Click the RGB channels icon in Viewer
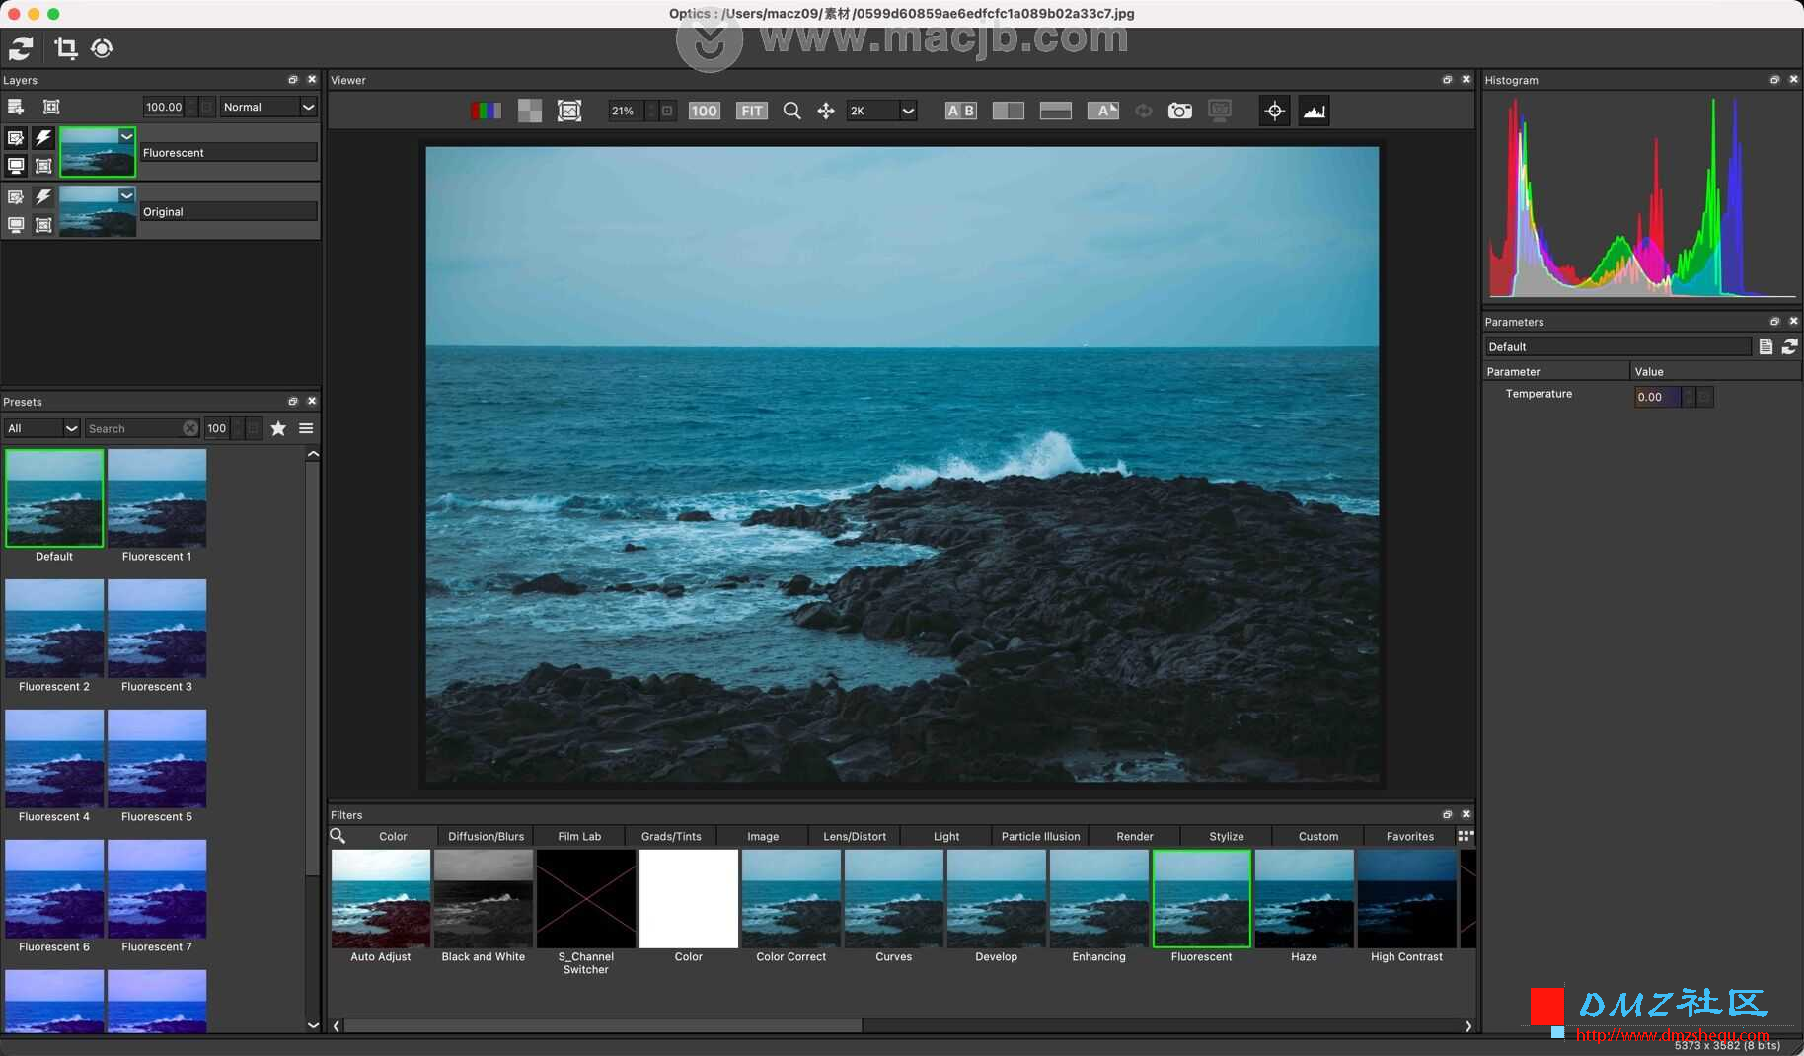 [x=486, y=111]
